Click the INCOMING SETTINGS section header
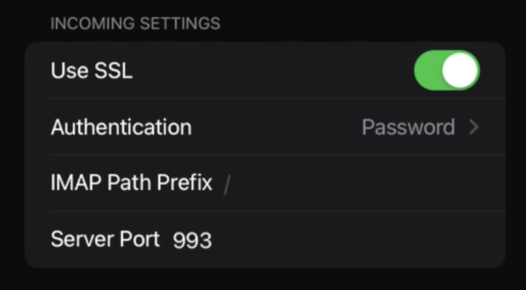 click(x=136, y=24)
